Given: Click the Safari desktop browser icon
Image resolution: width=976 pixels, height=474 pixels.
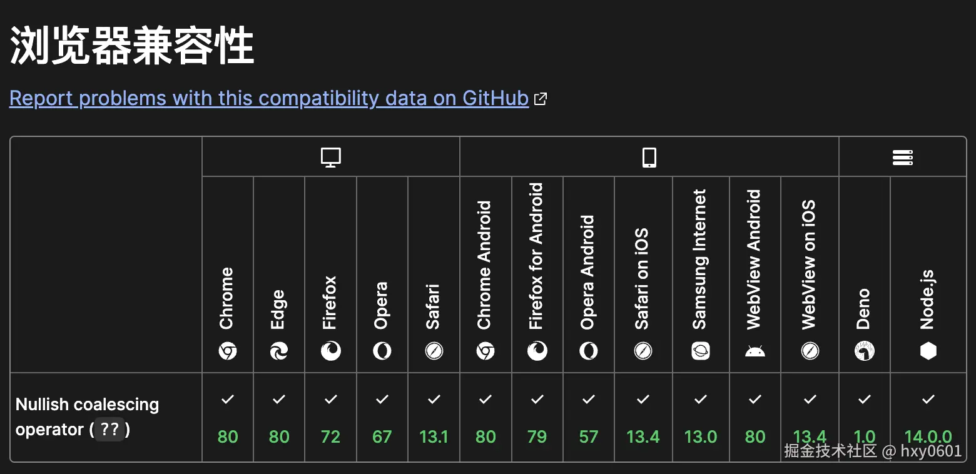Looking at the screenshot, I should (x=434, y=351).
